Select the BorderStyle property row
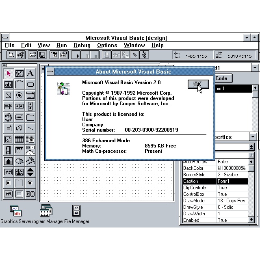The width and height of the screenshot is (260, 260). pyautogui.click(x=215, y=175)
